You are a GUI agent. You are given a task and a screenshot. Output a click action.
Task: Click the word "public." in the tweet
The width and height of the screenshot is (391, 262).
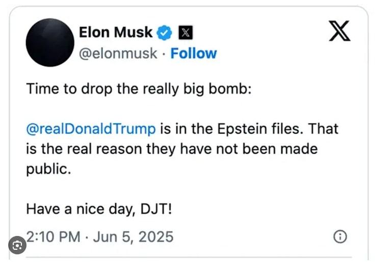pos(48,169)
